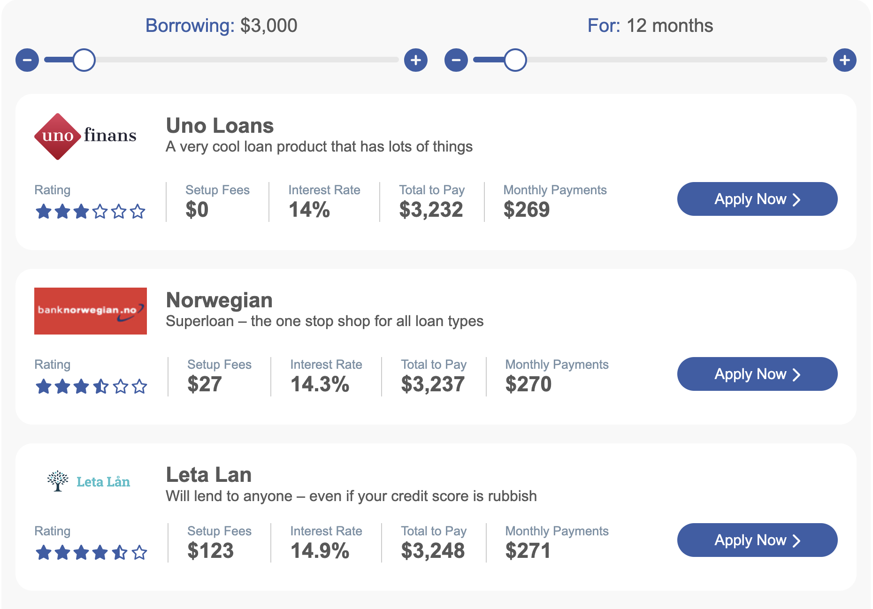Screen dimensions: 873x609
Task: Click Uno Loans interest rate 14%
Action: click(309, 210)
